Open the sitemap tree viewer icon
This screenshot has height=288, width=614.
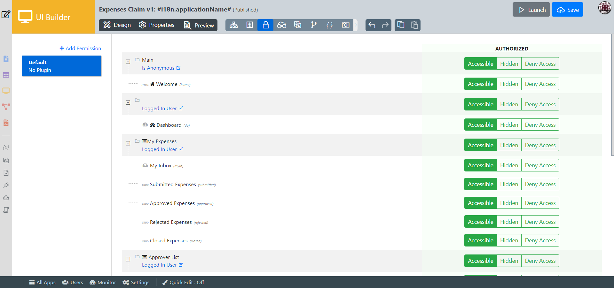[x=233, y=25]
